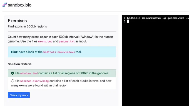Select the exons.bed file name text
Image resolution: width=189 pixels, height=106 pixels.
point(45,41)
